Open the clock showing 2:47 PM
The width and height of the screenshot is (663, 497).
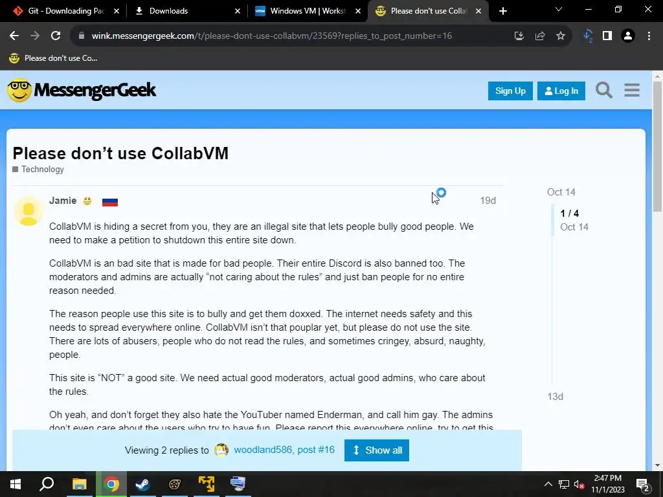607,484
